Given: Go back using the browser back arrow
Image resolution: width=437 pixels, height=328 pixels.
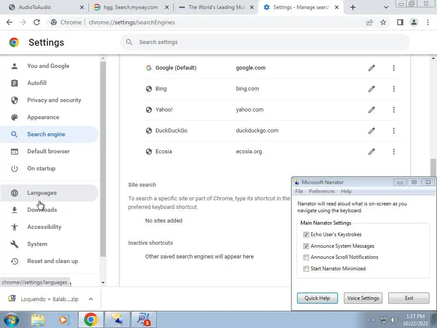Looking at the screenshot, I should [9, 22].
